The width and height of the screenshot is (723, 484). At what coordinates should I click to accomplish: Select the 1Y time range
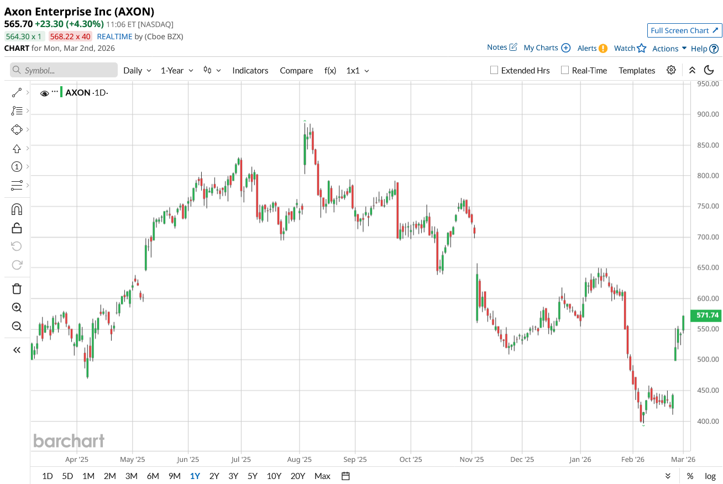[x=195, y=476]
